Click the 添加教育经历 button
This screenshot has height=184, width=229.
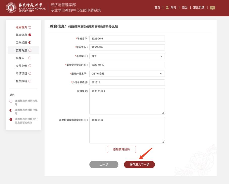(x=121, y=149)
